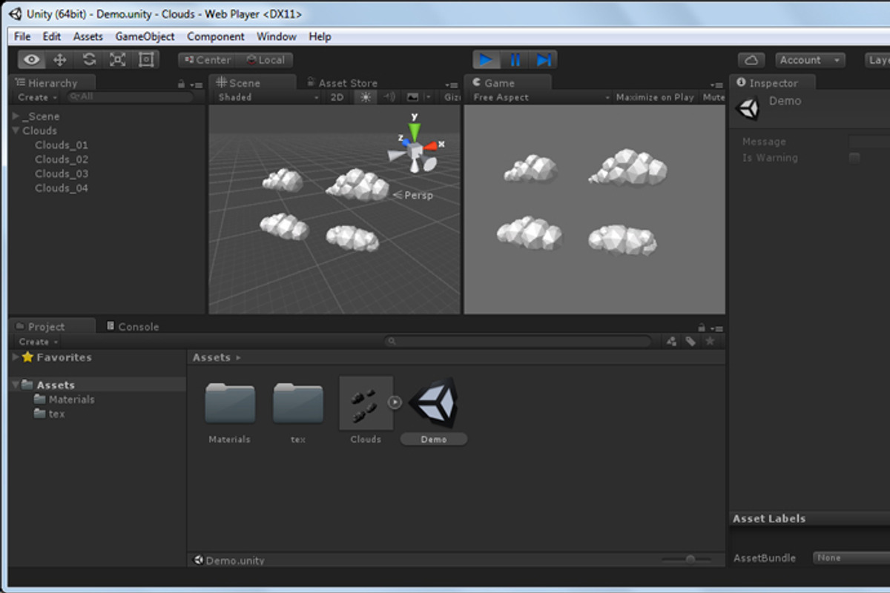Open the Free Aspect dropdown

541,97
